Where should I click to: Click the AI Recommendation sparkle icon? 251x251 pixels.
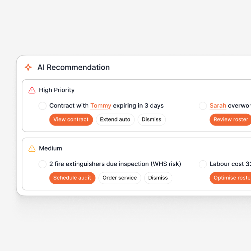pos(28,67)
